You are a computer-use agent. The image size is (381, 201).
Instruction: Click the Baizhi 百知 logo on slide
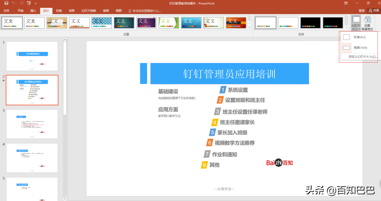point(279,163)
